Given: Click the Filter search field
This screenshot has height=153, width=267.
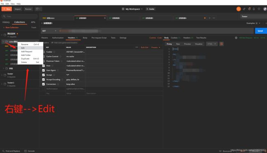Looking at the screenshot, I should click(20, 16).
